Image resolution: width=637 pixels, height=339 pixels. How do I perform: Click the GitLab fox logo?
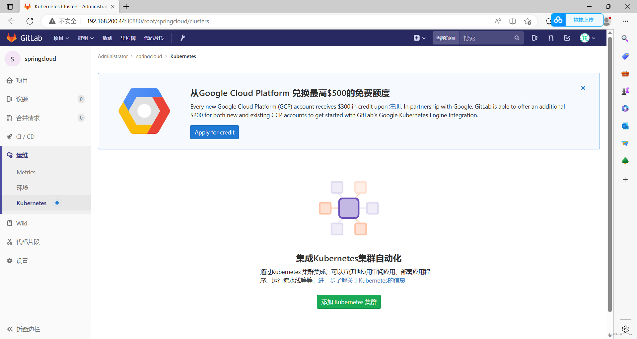pyautogui.click(x=12, y=38)
